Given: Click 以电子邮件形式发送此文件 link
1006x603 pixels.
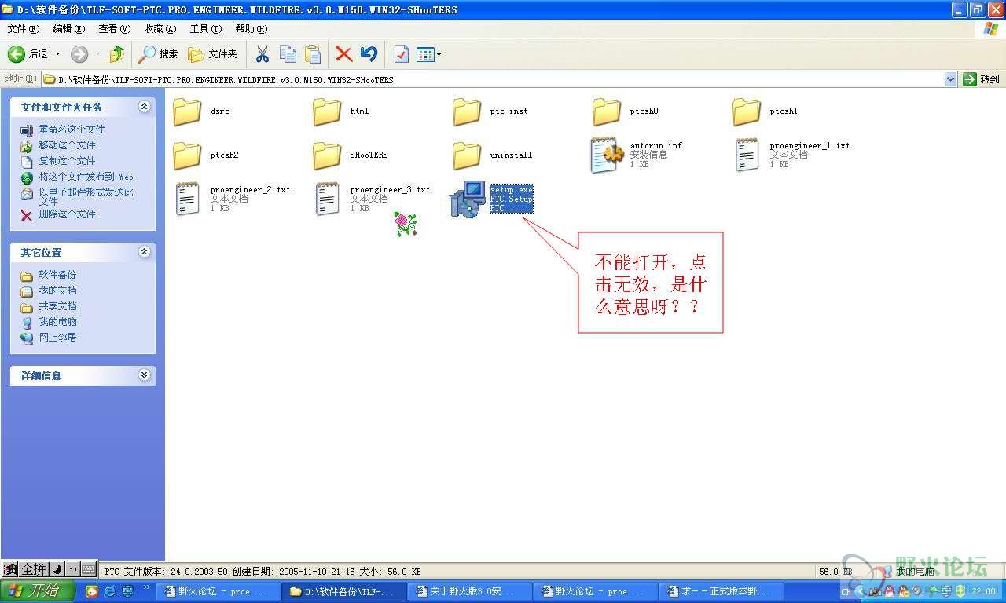Looking at the screenshot, I should 86,196.
